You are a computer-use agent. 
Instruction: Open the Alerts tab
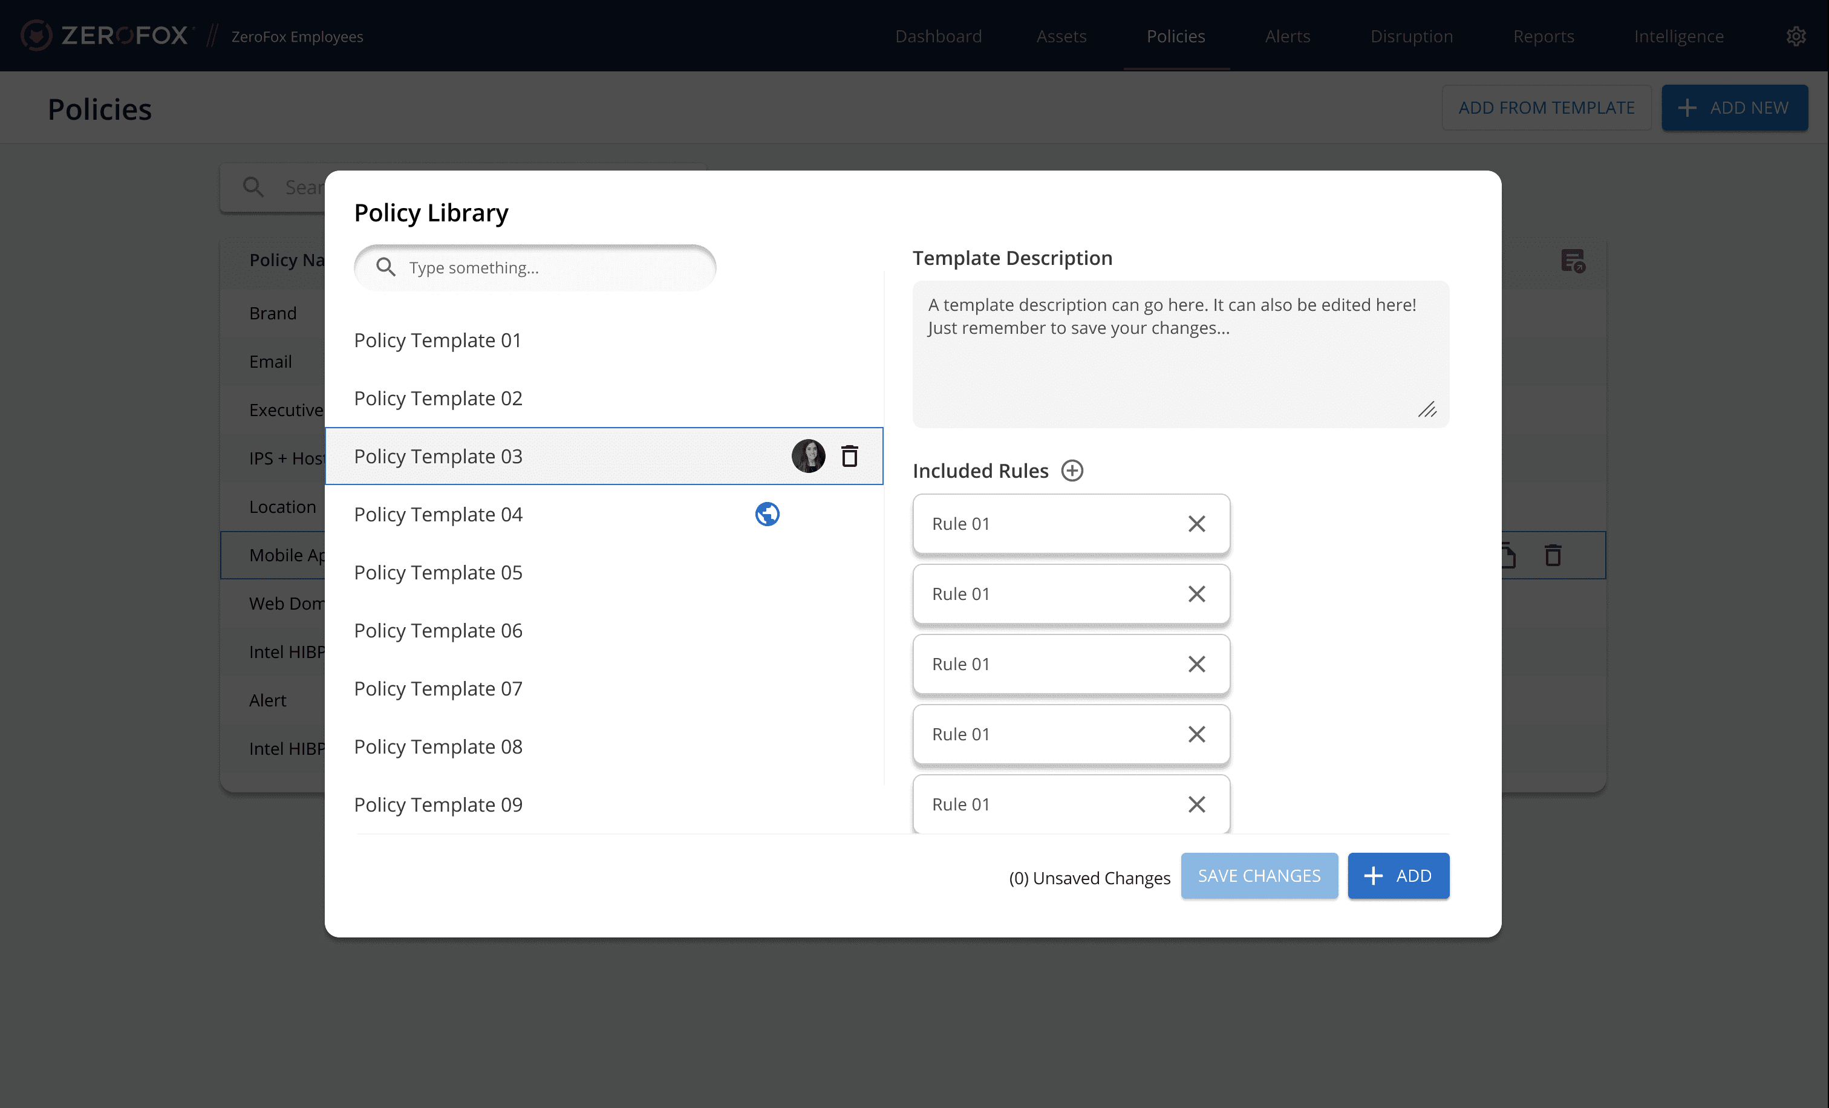coord(1287,36)
